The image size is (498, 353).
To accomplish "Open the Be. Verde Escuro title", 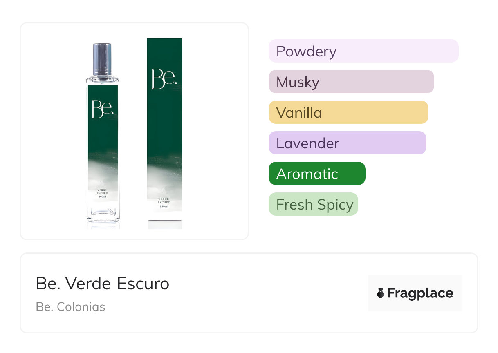I will coord(103,283).
